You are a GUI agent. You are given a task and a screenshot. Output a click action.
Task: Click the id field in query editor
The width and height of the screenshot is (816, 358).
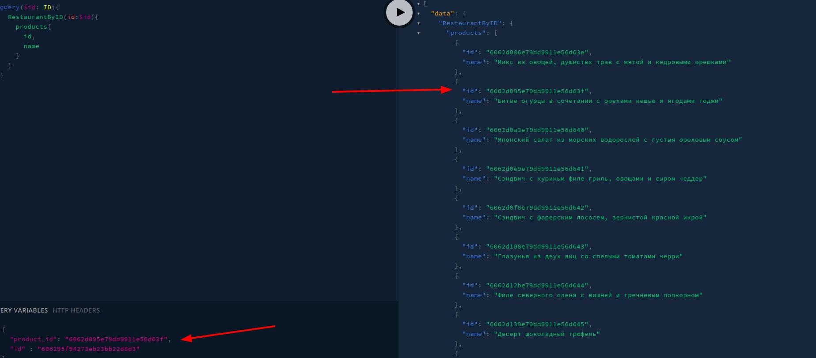pyautogui.click(x=27, y=37)
